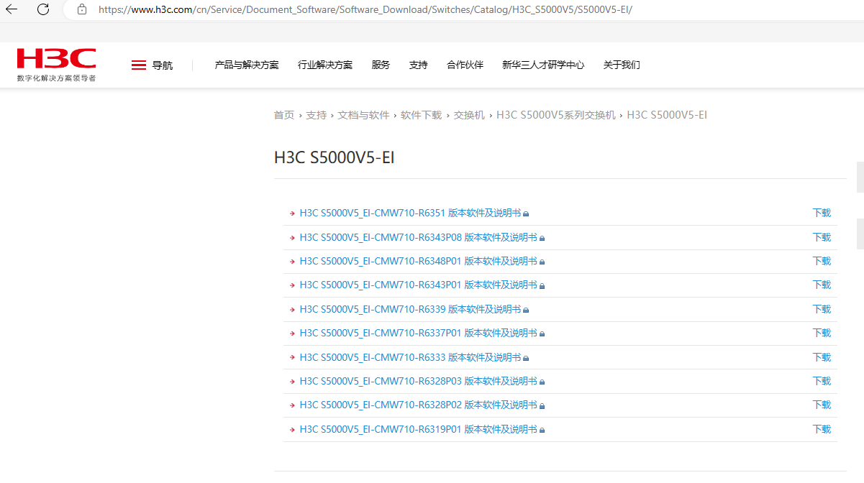The height and width of the screenshot is (483, 864).
Task: Open 行业解决方案 menu
Action: tap(325, 65)
